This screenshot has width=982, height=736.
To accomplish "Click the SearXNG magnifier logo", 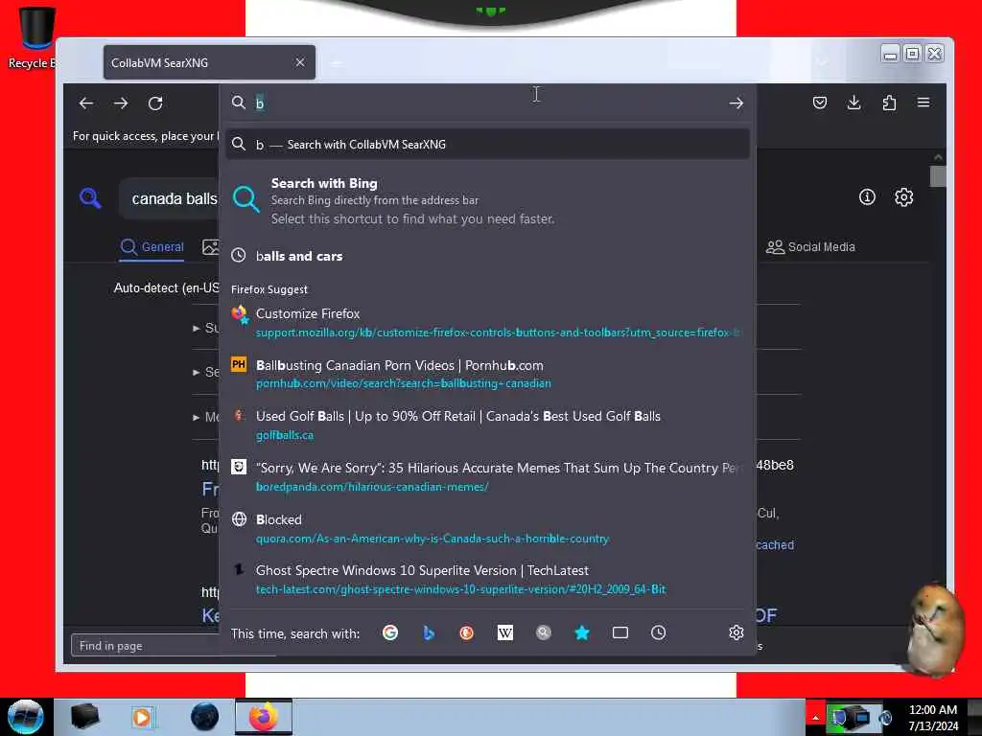I will coord(90,197).
